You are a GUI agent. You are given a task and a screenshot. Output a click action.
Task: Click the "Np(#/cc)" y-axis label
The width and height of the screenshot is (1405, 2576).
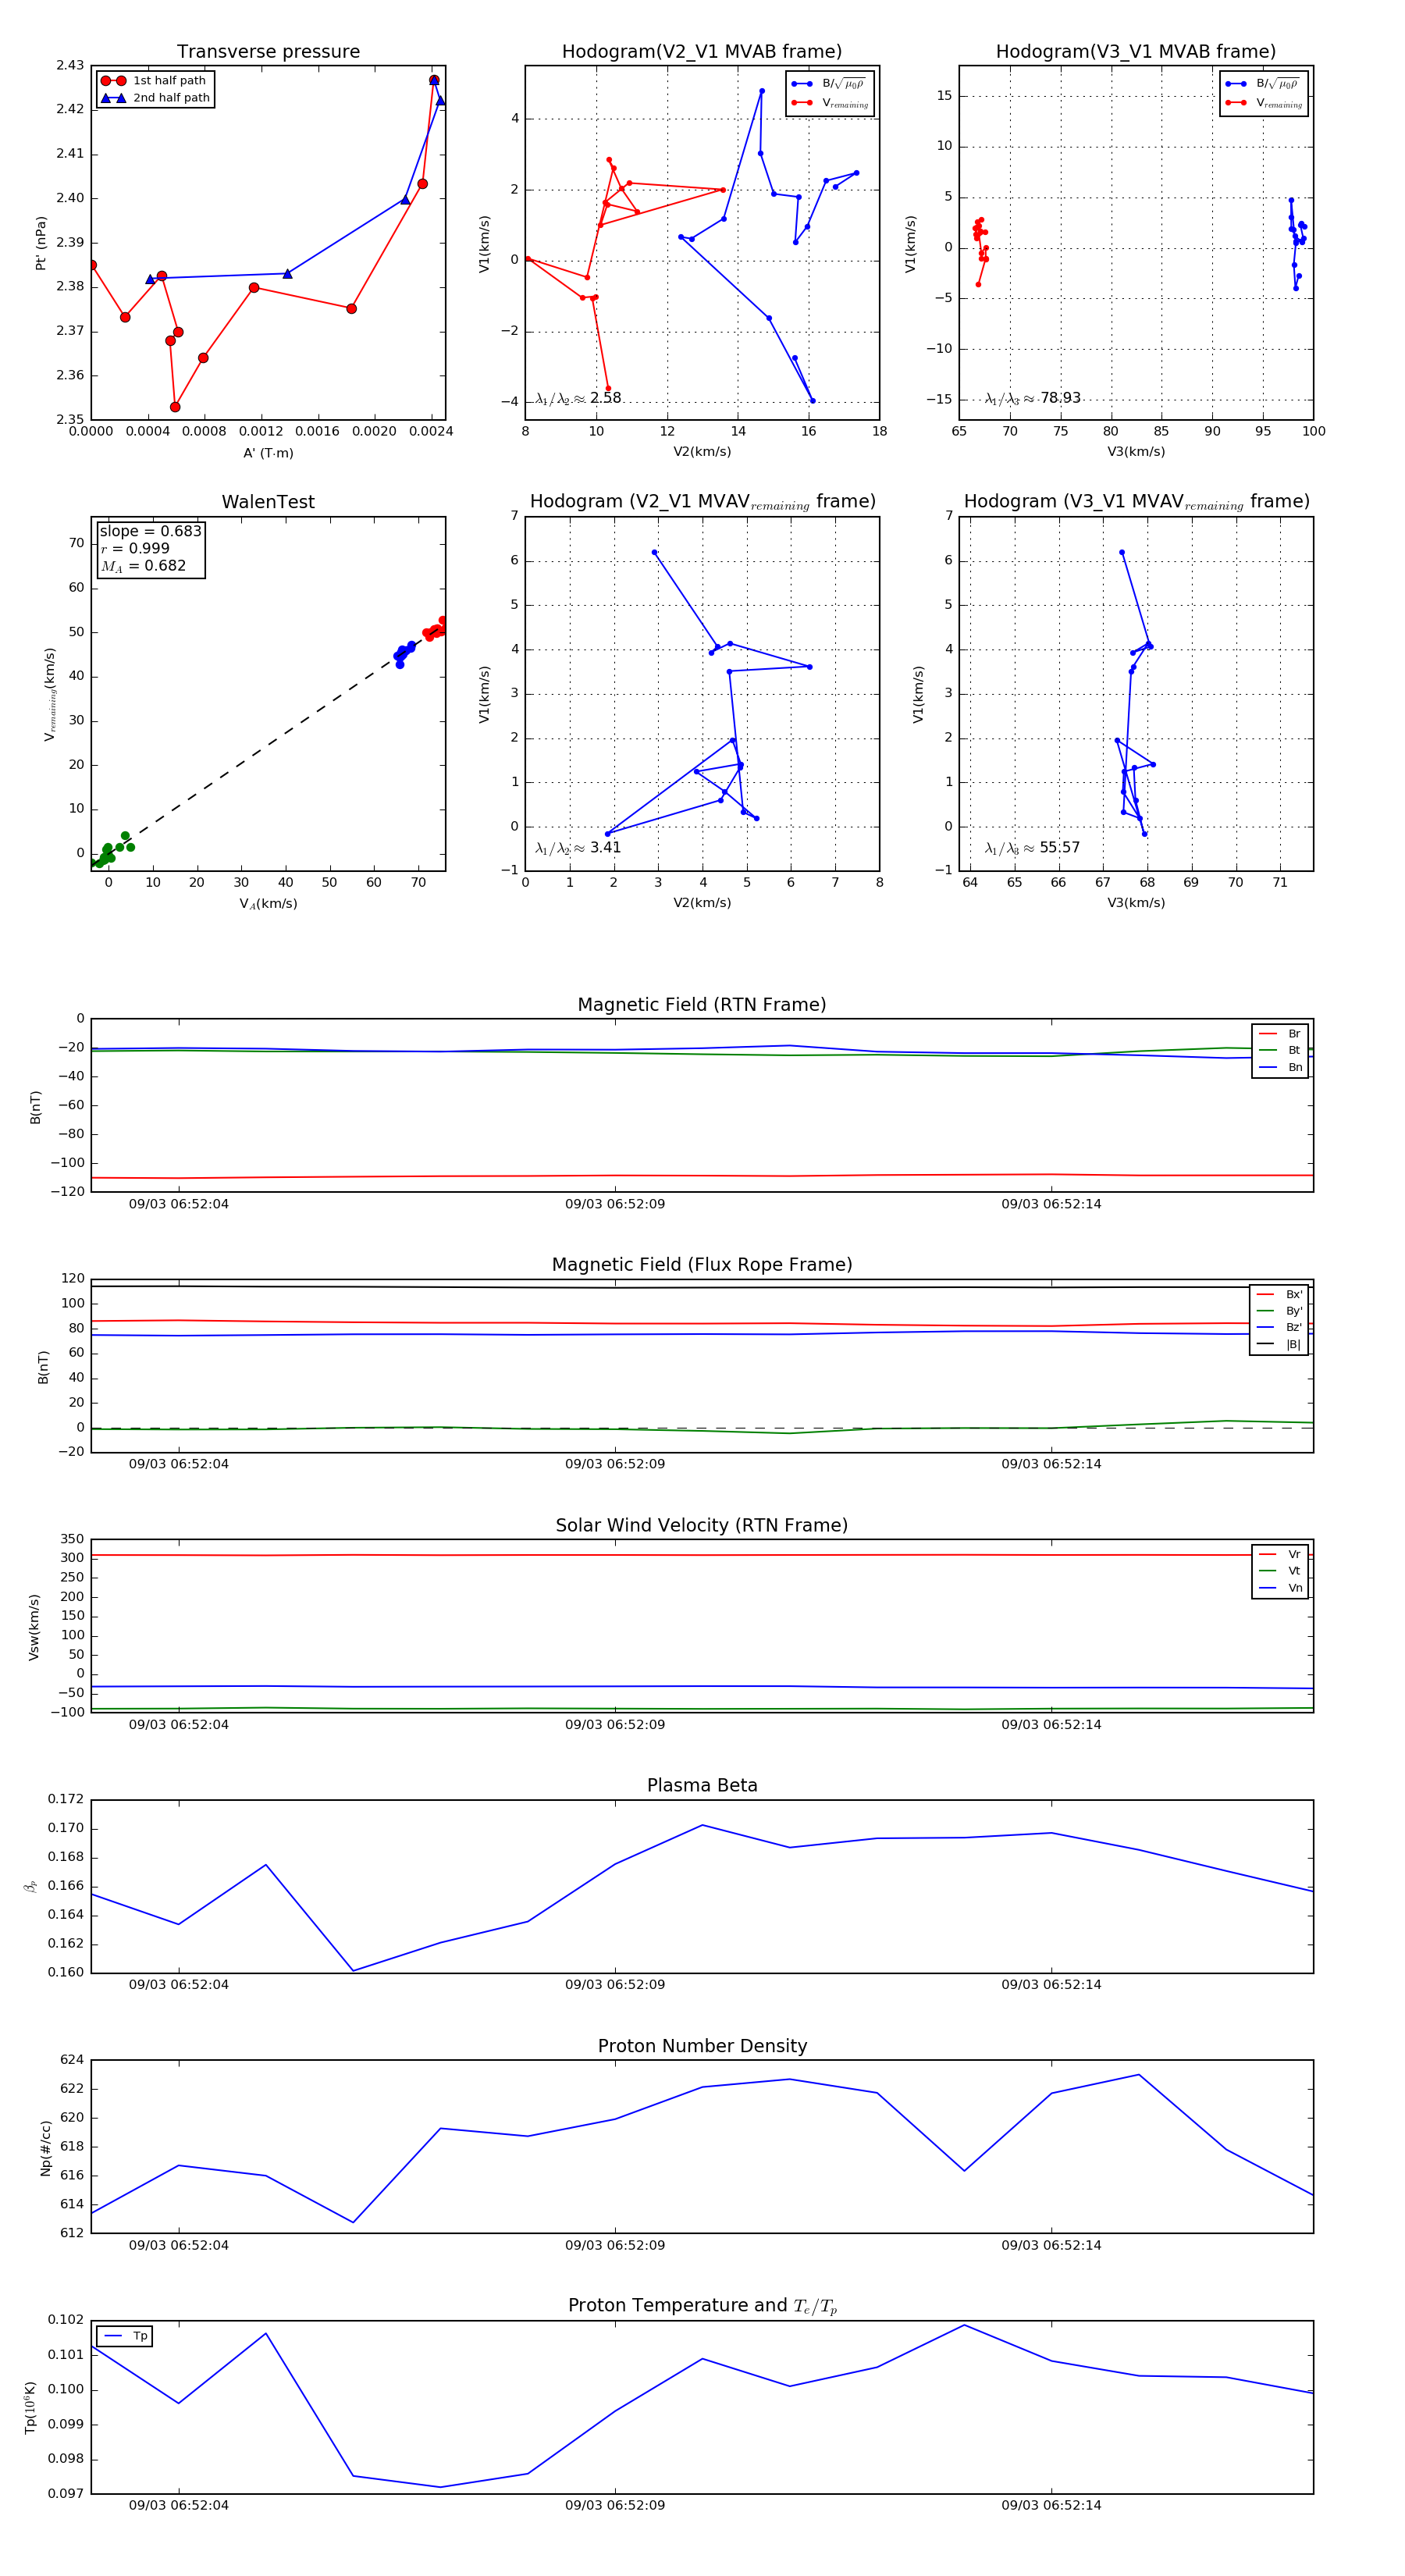46,2148
